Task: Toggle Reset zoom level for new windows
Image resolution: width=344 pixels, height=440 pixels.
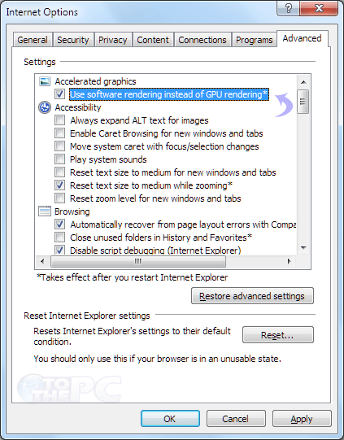Action: 59,198
